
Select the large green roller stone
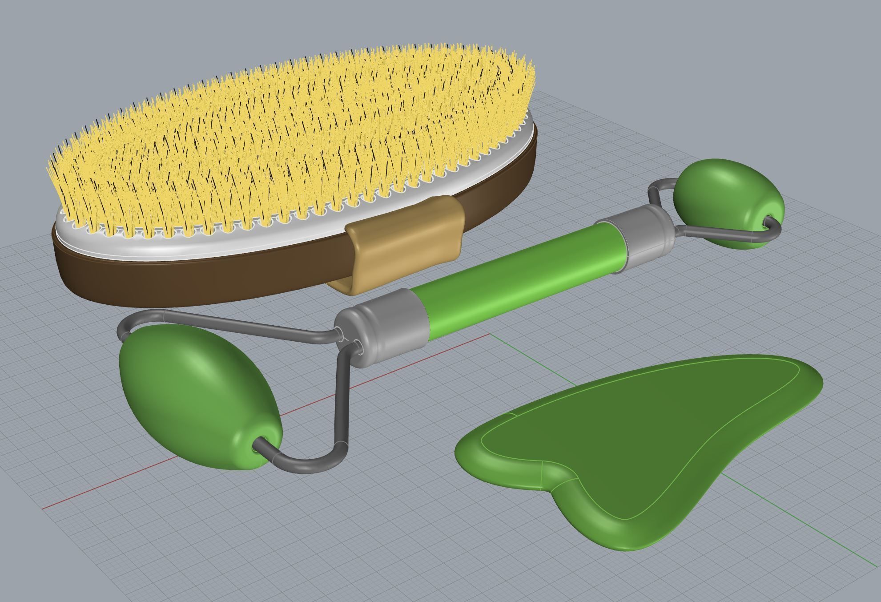coord(200,396)
